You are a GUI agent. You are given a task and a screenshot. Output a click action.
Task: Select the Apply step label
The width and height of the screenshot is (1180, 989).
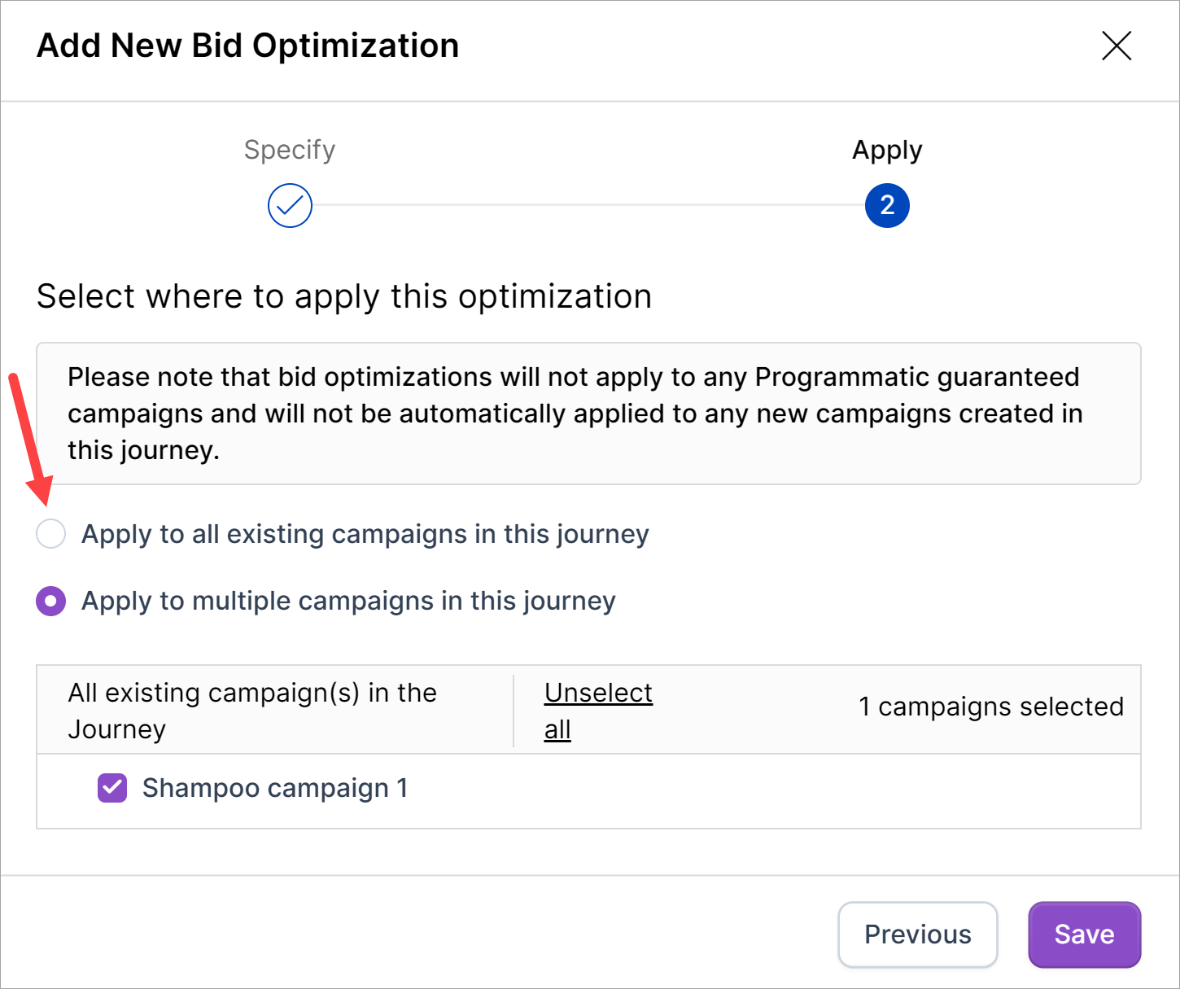886,151
